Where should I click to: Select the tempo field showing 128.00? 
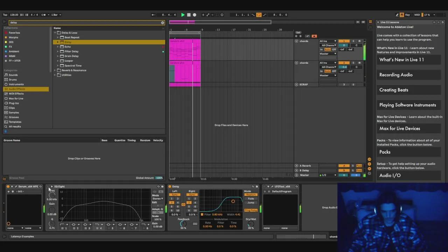click(14, 15)
